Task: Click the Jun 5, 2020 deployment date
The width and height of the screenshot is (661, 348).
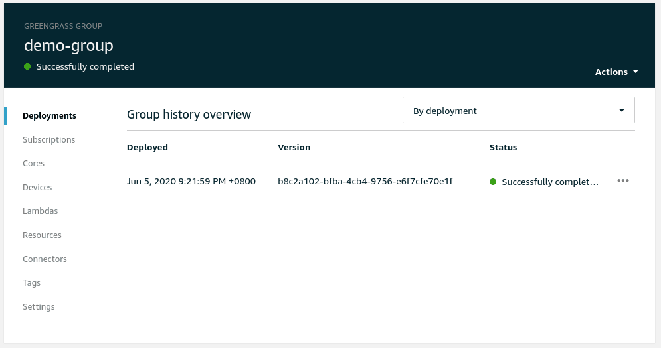Action: point(191,181)
